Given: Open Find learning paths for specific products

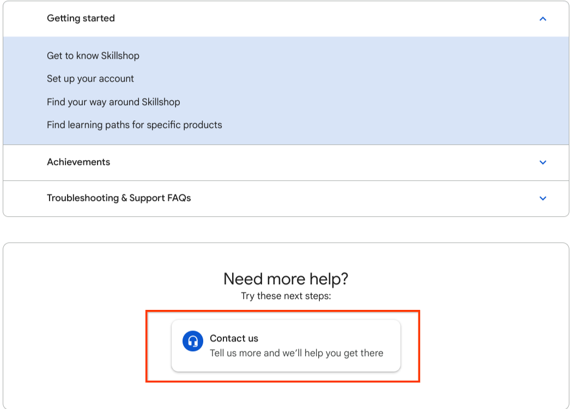Looking at the screenshot, I should coord(135,125).
